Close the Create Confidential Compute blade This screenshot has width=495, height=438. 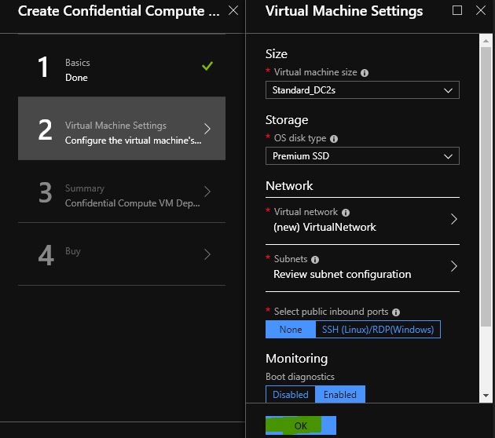tap(233, 10)
